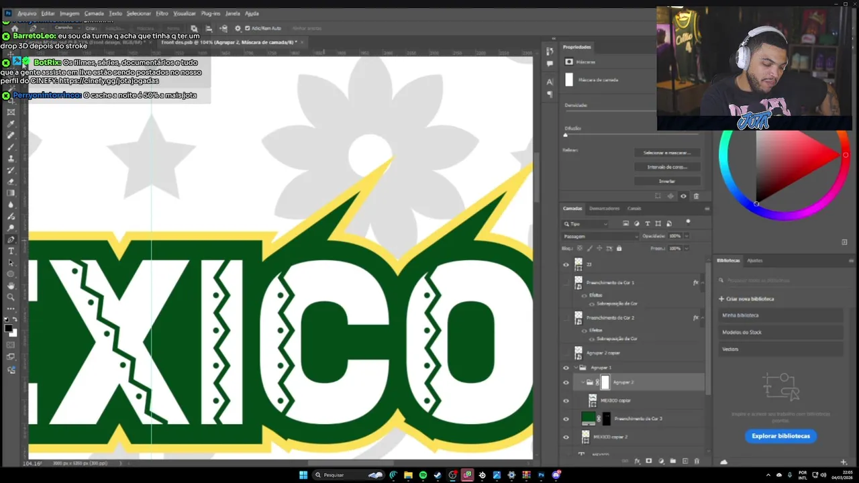Click the Intervalo de cores button
859x483 pixels.
(667, 167)
